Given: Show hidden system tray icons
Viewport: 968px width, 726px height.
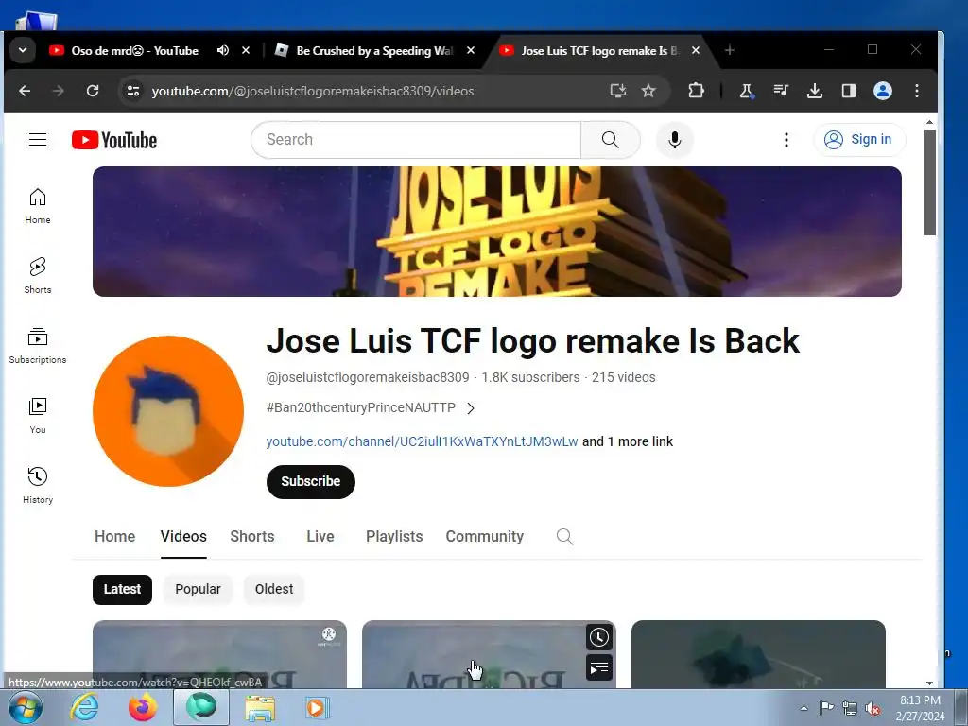Looking at the screenshot, I should tap(804, 708).
